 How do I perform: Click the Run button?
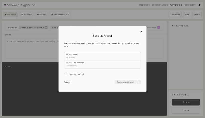pos(186,102)
